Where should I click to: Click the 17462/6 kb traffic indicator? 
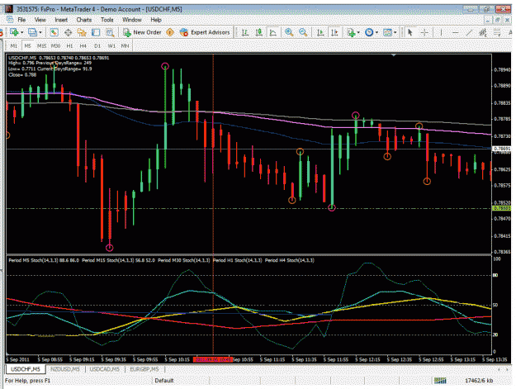(x=479, y=381)
